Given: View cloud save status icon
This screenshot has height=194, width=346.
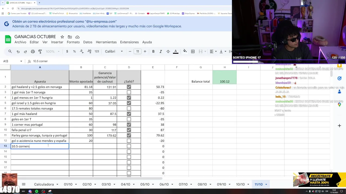Looking at the screenshot, I should tap(77, 37).
